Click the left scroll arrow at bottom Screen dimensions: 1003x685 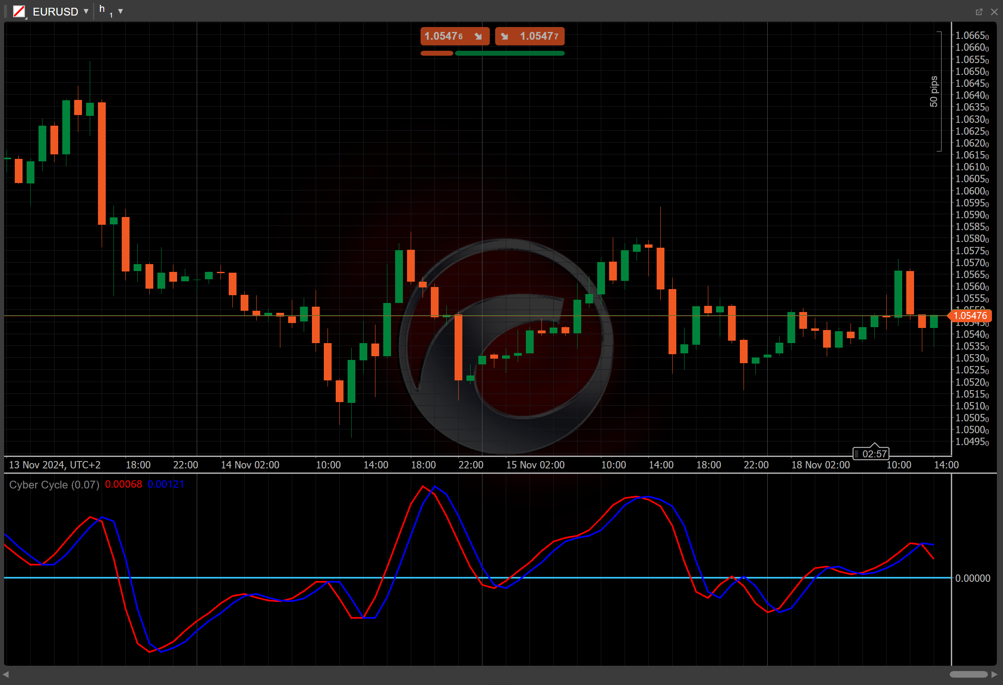6,674
